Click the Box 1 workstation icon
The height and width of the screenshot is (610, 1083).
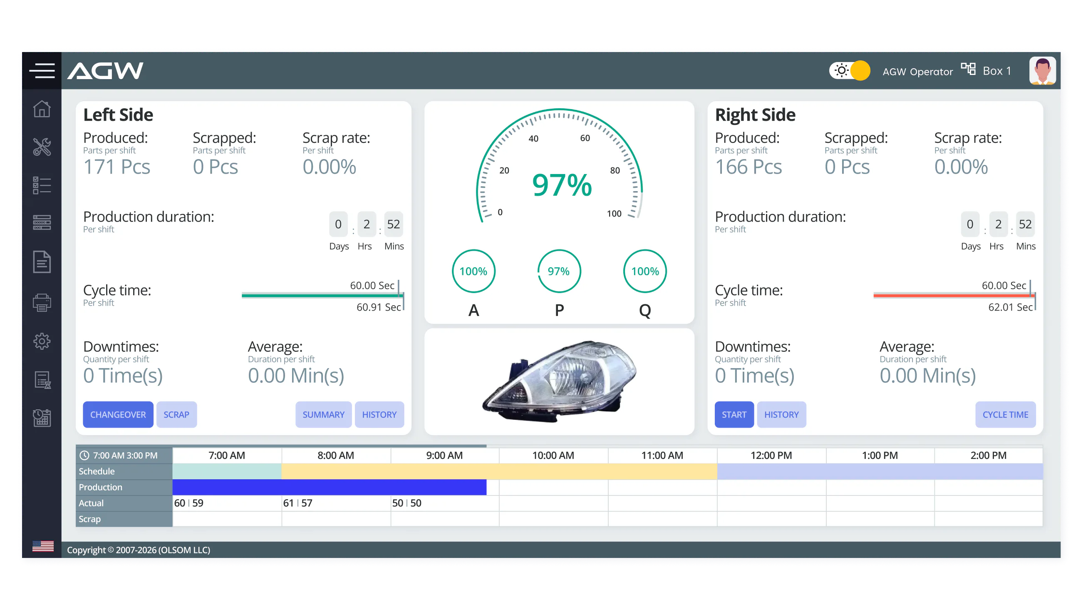(969, 69)
